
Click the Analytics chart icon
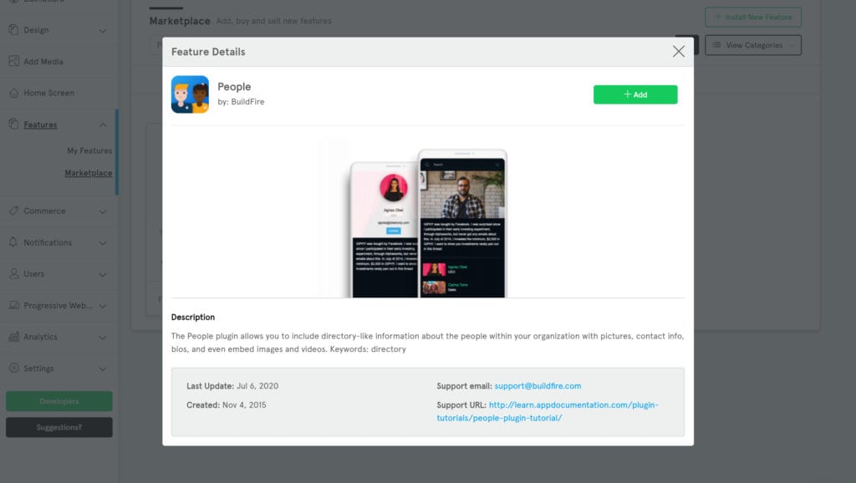[x=13, y=337]
